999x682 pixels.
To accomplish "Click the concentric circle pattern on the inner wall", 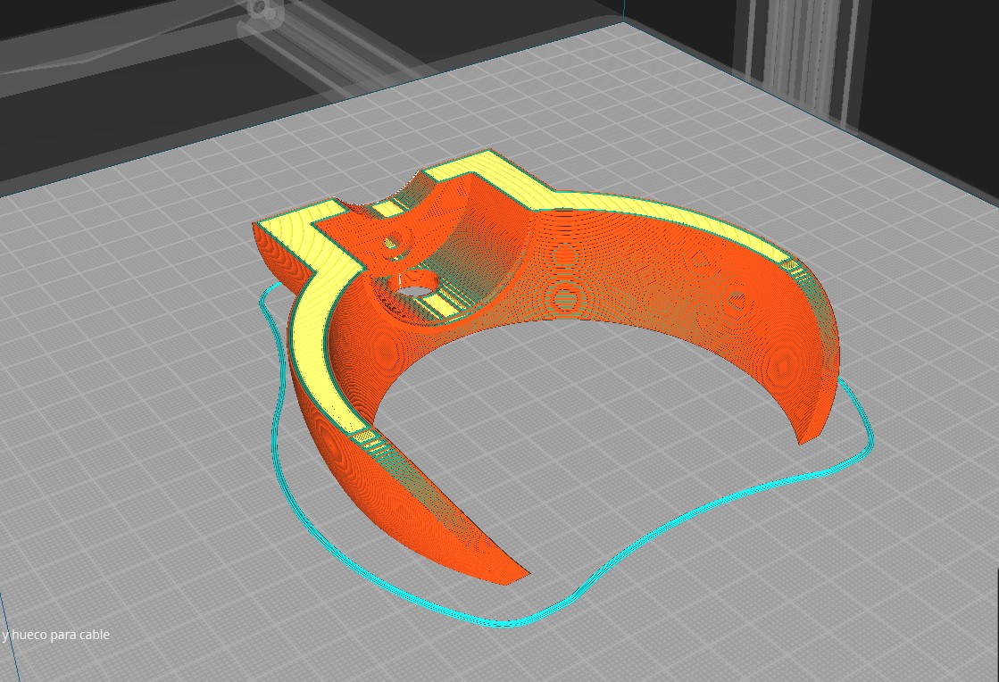I will pos(564,296).
